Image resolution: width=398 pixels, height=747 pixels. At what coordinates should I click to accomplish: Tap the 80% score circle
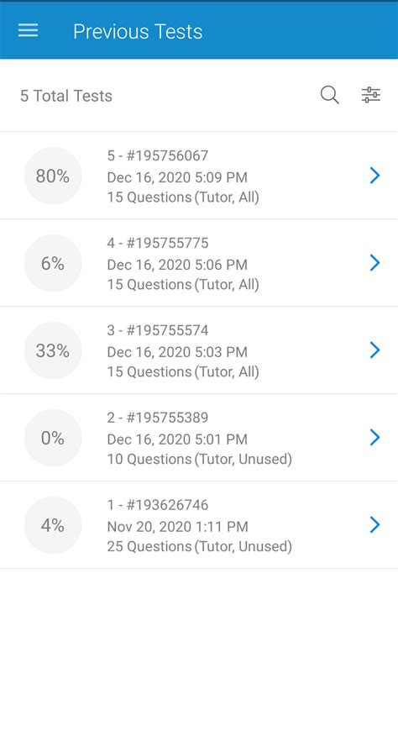[53, 176]
